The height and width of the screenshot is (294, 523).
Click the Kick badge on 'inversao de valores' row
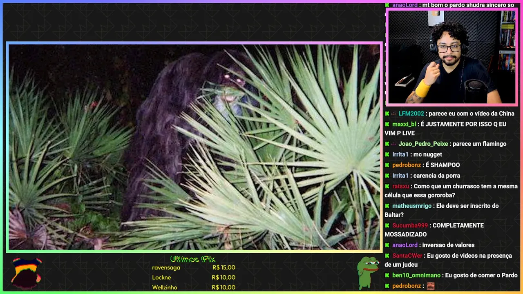point(387,245)
